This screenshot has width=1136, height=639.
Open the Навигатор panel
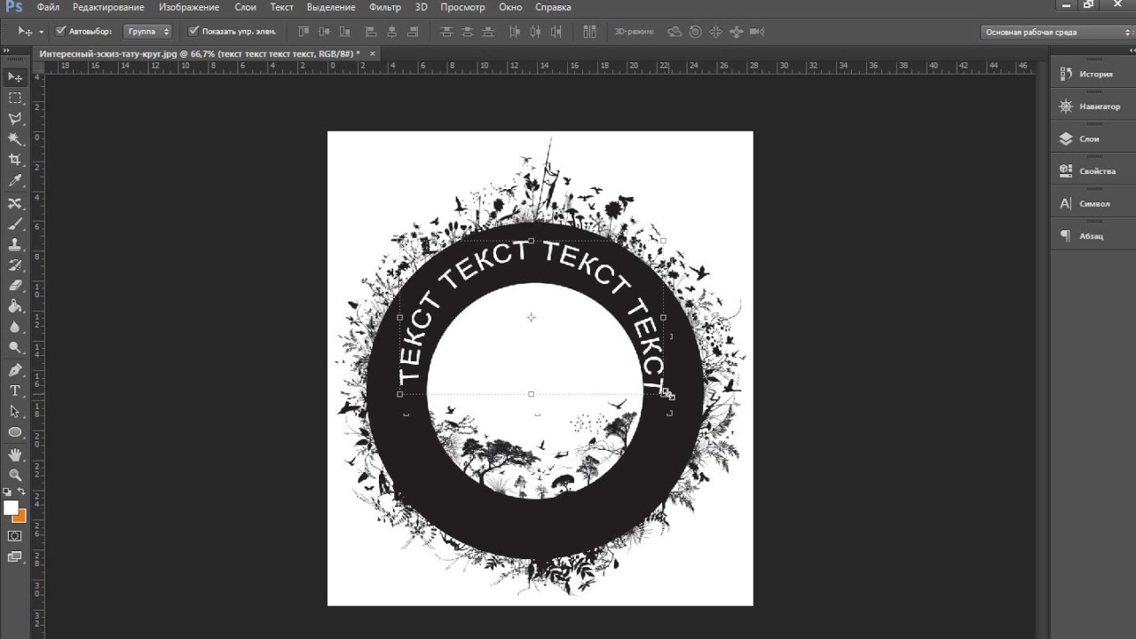coord(1093,106)
